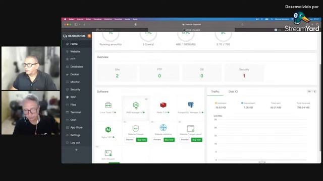Viewport: 323px width, 181px height.
Task: Click the Log out icon in sidebar
Action: coord(67,143)
